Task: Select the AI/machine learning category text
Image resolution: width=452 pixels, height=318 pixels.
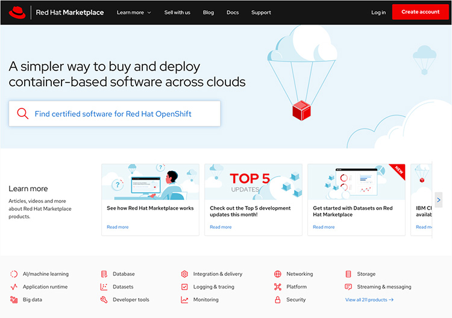Action: (x=46, y=274)
